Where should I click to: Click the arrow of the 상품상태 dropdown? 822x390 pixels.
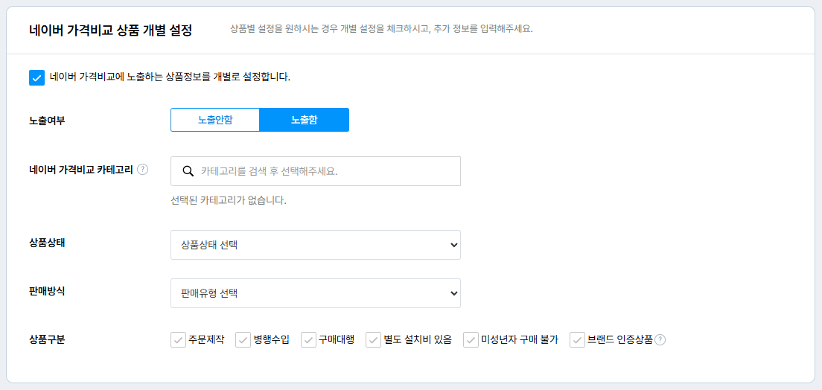[x=454, y=245]
